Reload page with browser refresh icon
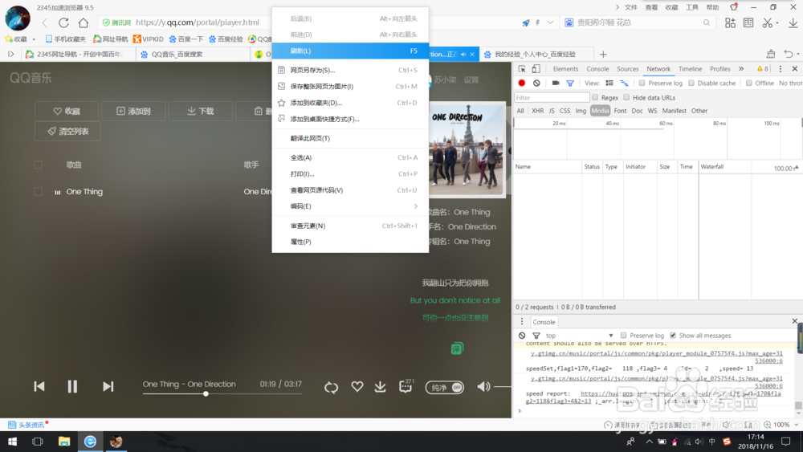 point(63,22)
